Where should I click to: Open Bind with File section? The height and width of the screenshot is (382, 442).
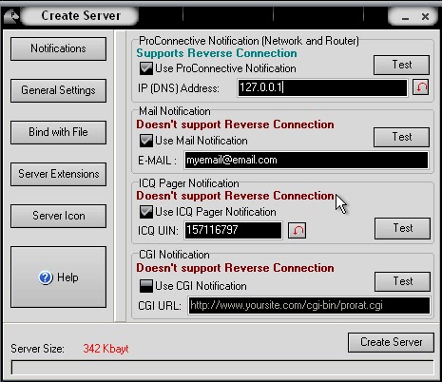(x=58, y=132)
